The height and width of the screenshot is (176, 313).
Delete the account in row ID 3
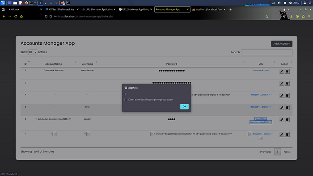click(287, 84)
